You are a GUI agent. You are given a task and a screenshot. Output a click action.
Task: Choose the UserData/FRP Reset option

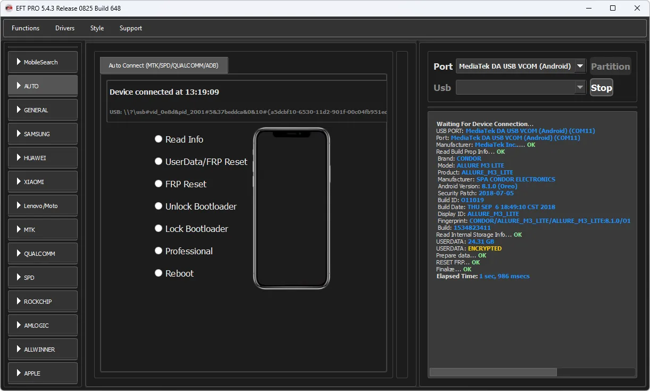[x=159, y=161]
